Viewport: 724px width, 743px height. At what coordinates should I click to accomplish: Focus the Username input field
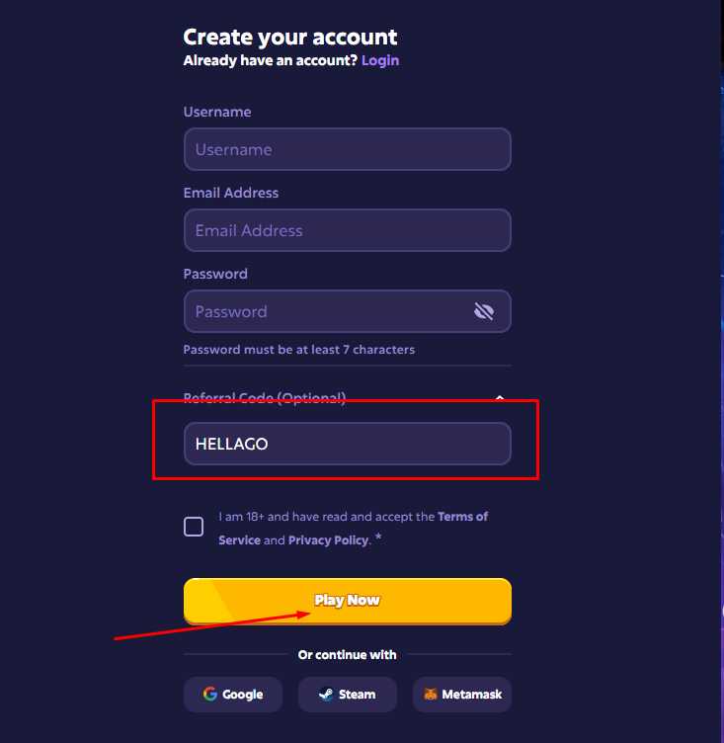pos(347,150)
